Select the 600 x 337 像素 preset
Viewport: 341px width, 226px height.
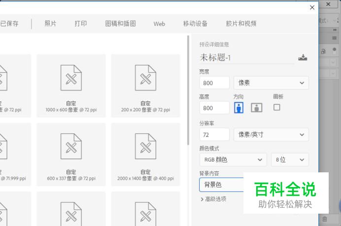(x=71, y=155)
